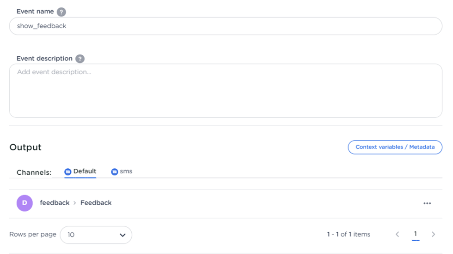Image resolution: width=453 pixels, height=254 pixels.
Task: Click the lowercase feedback breadcrumb
Action: [x=55, y=203]
